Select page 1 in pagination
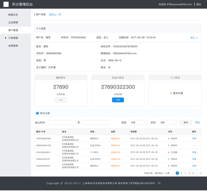 click(177, 173)
